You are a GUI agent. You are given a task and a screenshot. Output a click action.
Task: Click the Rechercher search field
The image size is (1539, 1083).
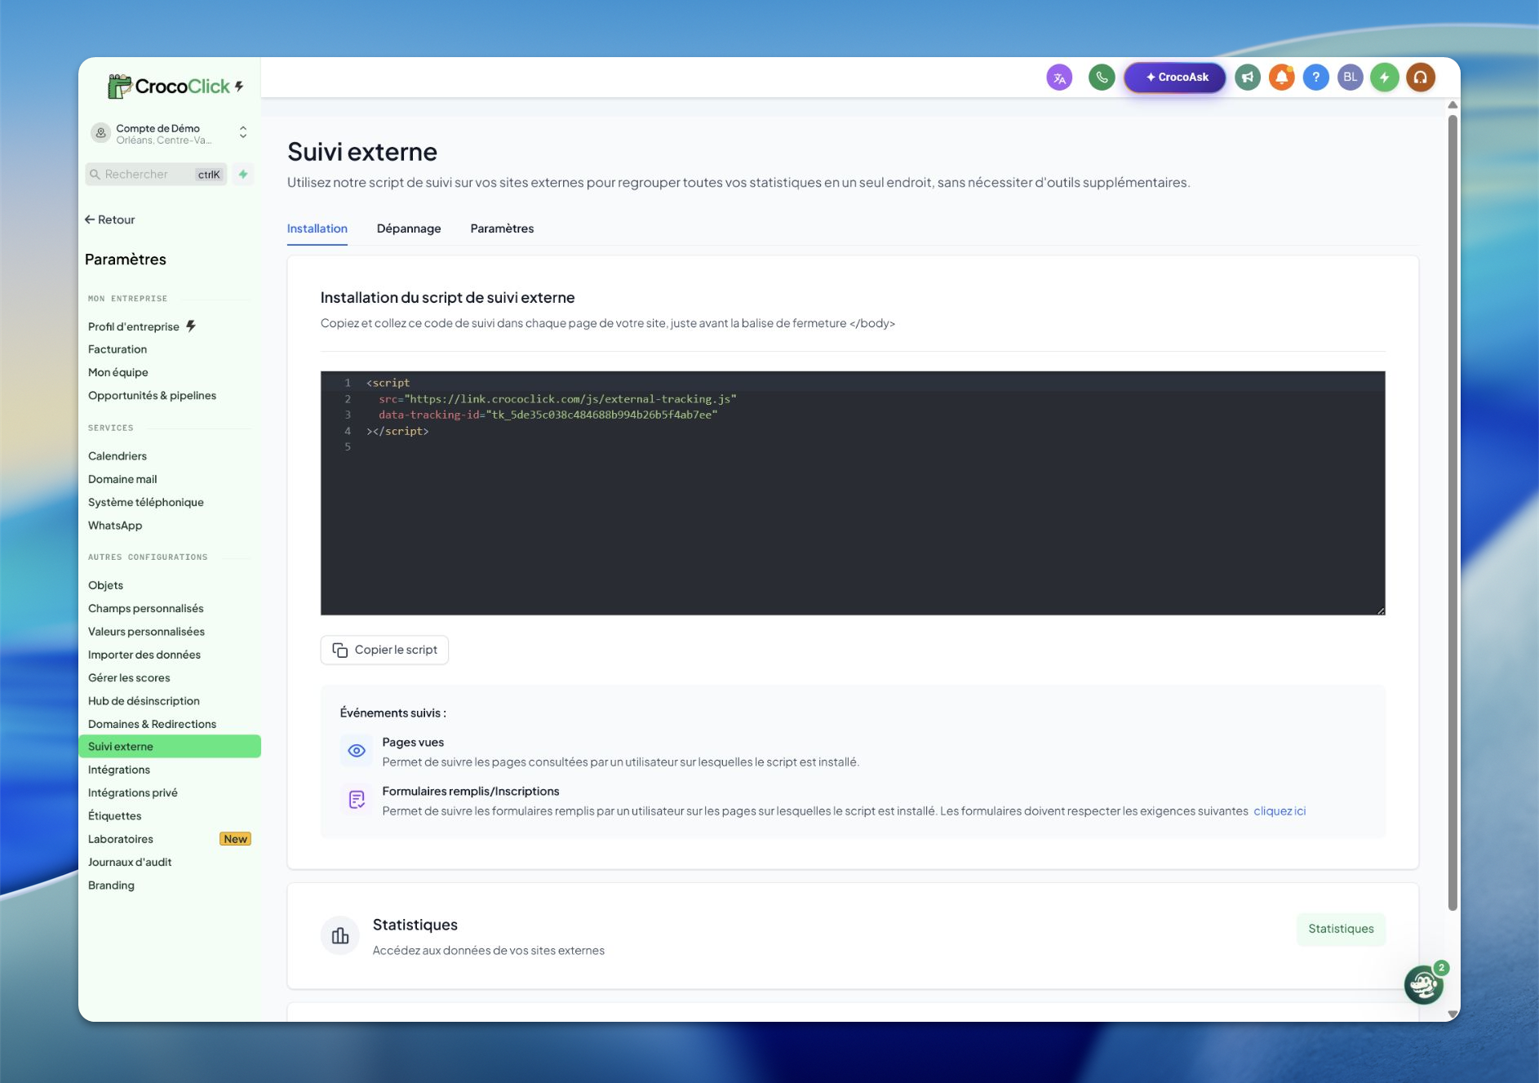coord(157,174)
